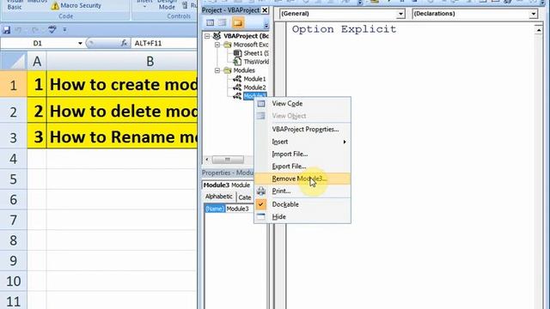Toggle the Dockable checkmark option

pyautogui.click(x=261, y=204)
